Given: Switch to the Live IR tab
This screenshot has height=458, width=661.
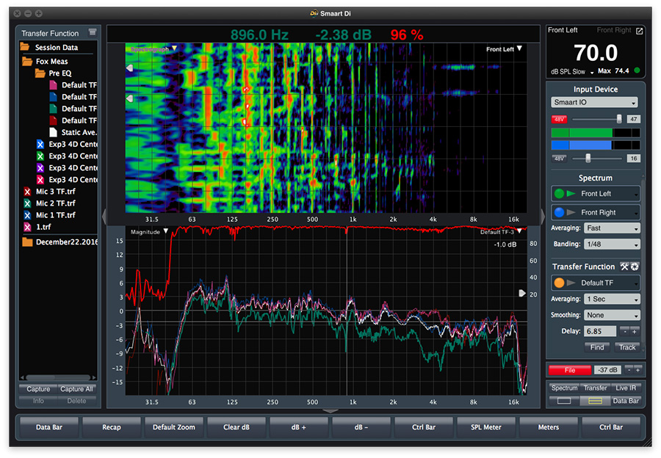Looking at the screenshot, I should tap(626, 388).
